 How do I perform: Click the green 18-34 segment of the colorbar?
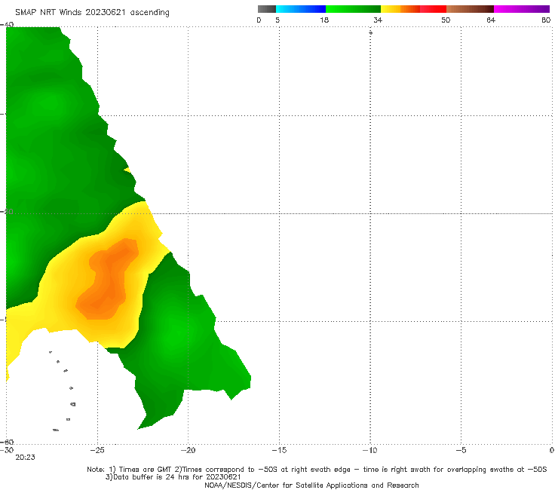pyautogui.click(x=353, y=9)
